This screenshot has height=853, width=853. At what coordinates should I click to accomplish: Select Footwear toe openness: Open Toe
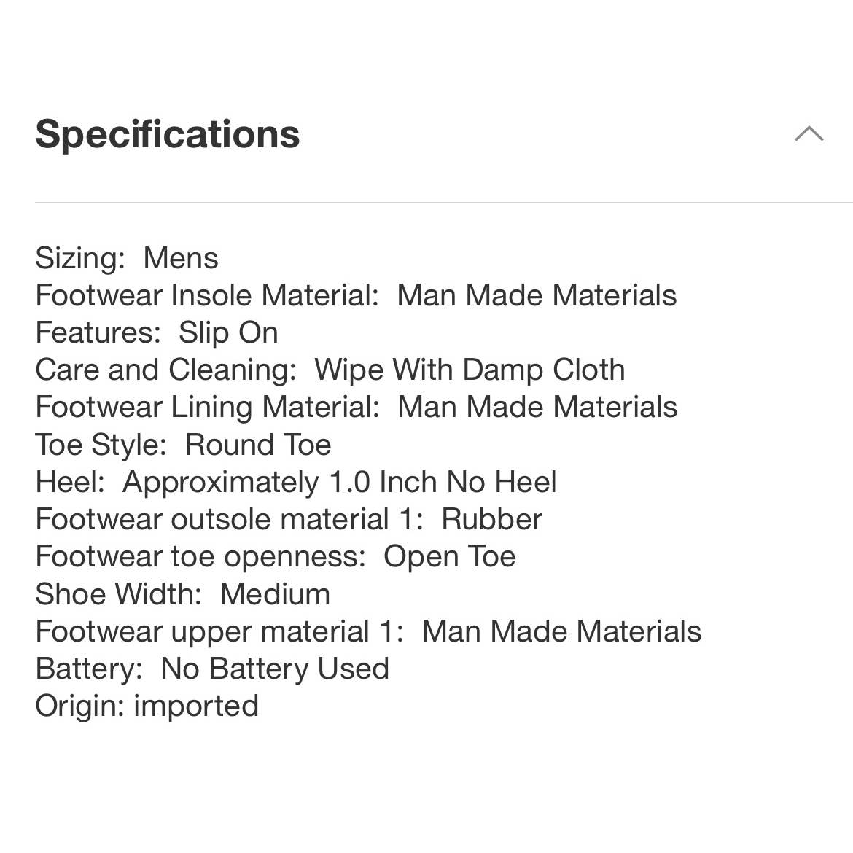pos(276,556)
